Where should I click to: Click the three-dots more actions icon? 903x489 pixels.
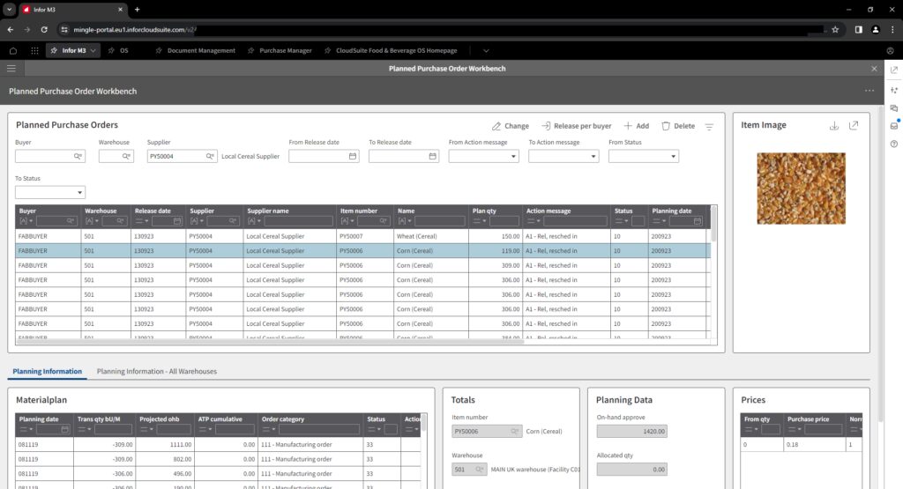click(869, 91)
